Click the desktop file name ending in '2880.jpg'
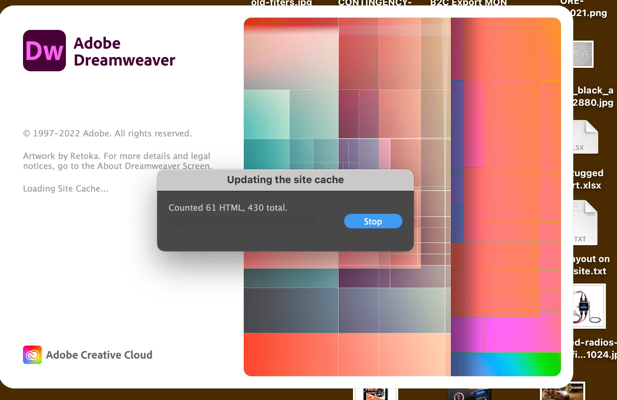Screen dimensions: 617x400 point(593,97)
